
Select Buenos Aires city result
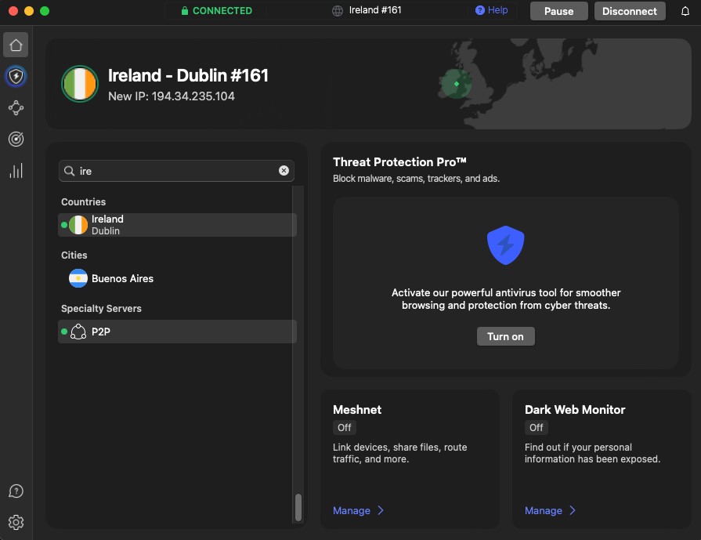177,278
